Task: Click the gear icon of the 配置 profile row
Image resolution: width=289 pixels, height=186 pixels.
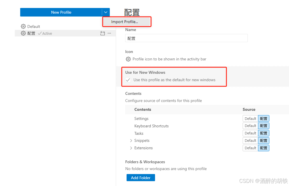Action: 23,33
